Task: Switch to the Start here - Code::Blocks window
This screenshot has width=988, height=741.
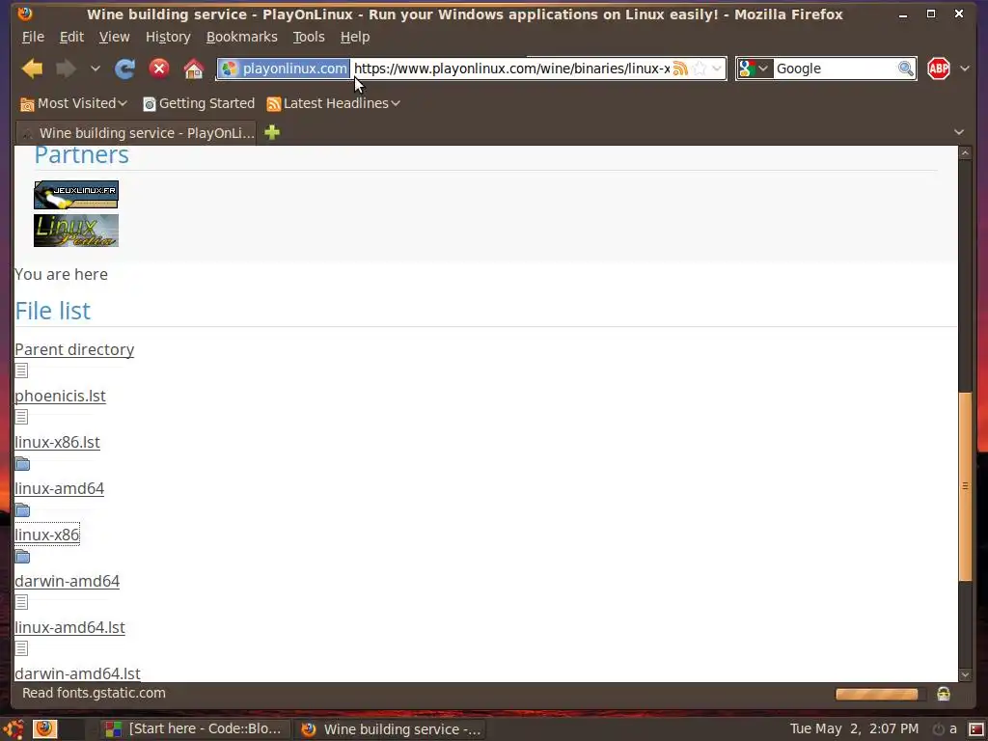Action: tap(195, 729)
